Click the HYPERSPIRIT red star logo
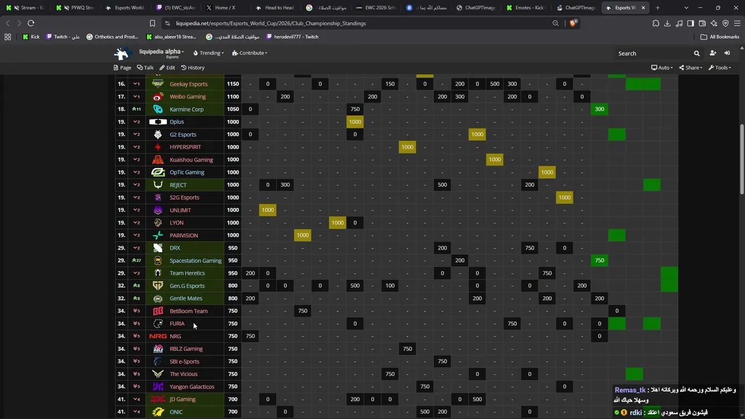Screen dimensions: 745x419 tap(158, 147)
